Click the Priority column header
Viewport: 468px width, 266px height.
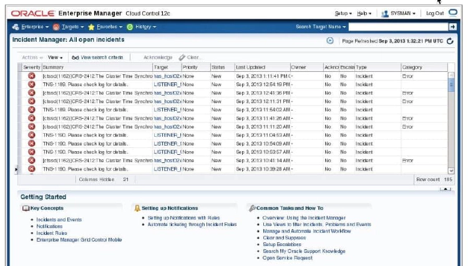pyautogui.click(x=196, y=67)
